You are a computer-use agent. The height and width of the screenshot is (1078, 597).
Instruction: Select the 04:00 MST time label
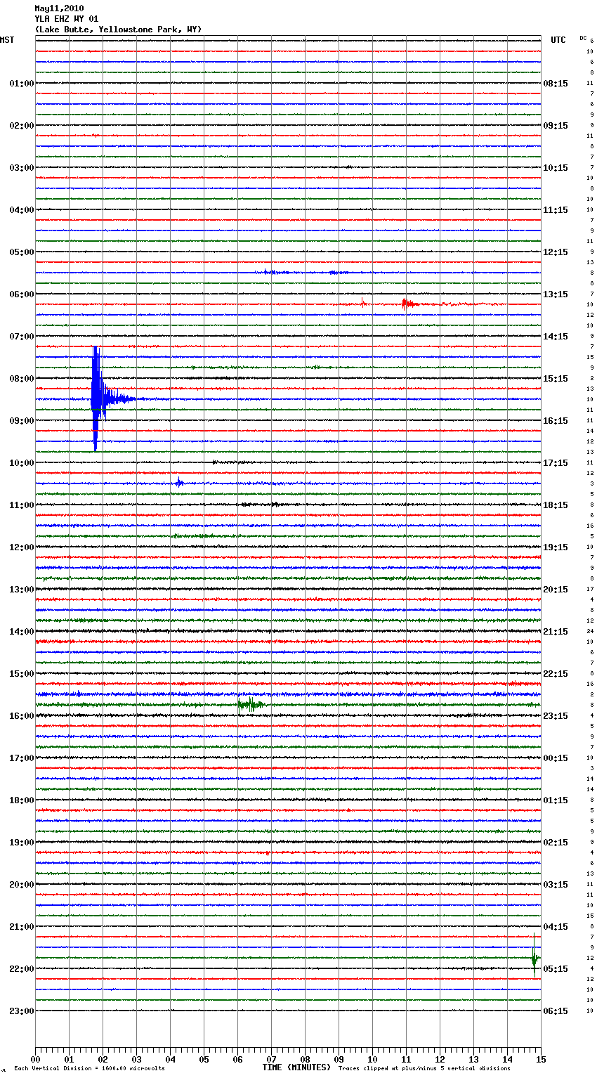click(x=22, y=210)
